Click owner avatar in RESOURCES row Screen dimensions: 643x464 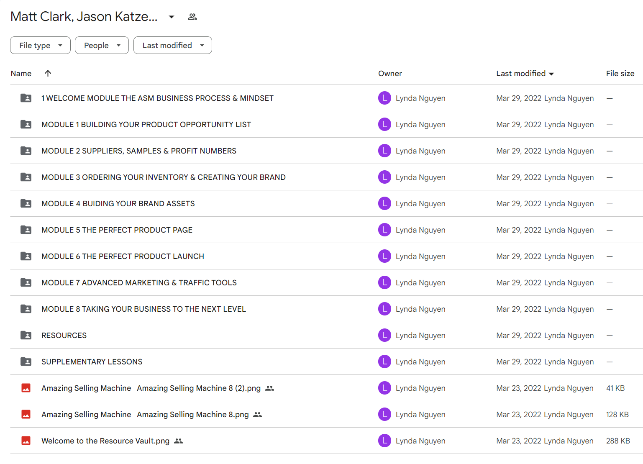pyautogui.click(x=384, y=335)
